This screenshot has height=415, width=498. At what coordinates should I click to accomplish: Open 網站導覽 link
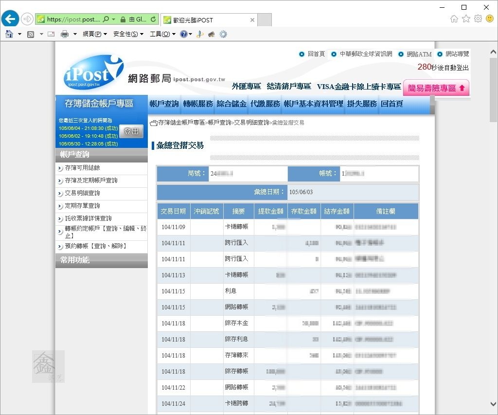tap(457, 54)
